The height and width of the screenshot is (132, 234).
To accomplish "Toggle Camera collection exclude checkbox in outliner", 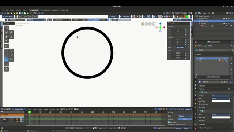I will tap(224, 23).
